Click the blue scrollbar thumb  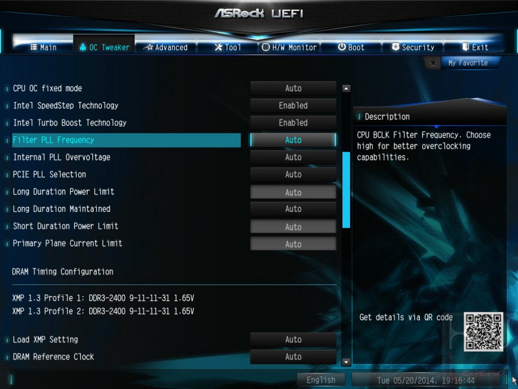tap(346, 190)
